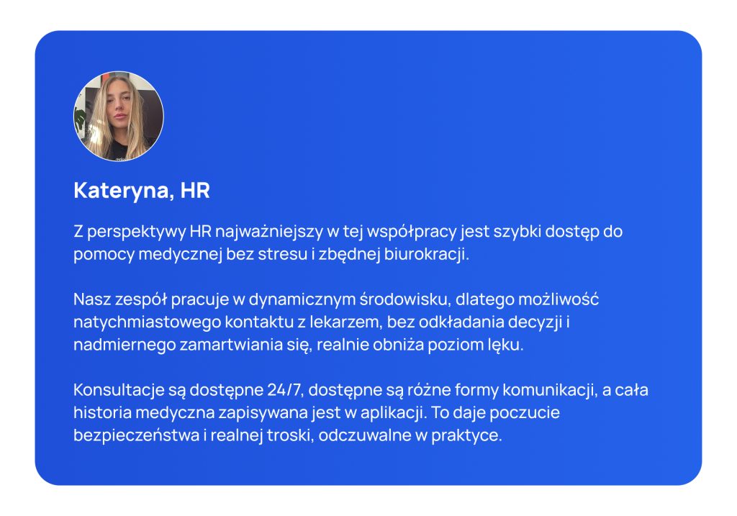Click the "Kateryna, HR" name heading

(141, 191)
